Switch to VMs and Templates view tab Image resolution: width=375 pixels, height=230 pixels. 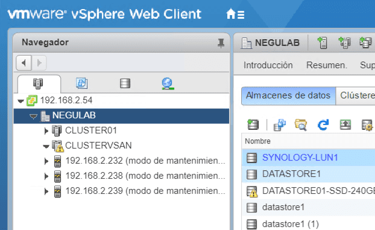click(81, 83)
